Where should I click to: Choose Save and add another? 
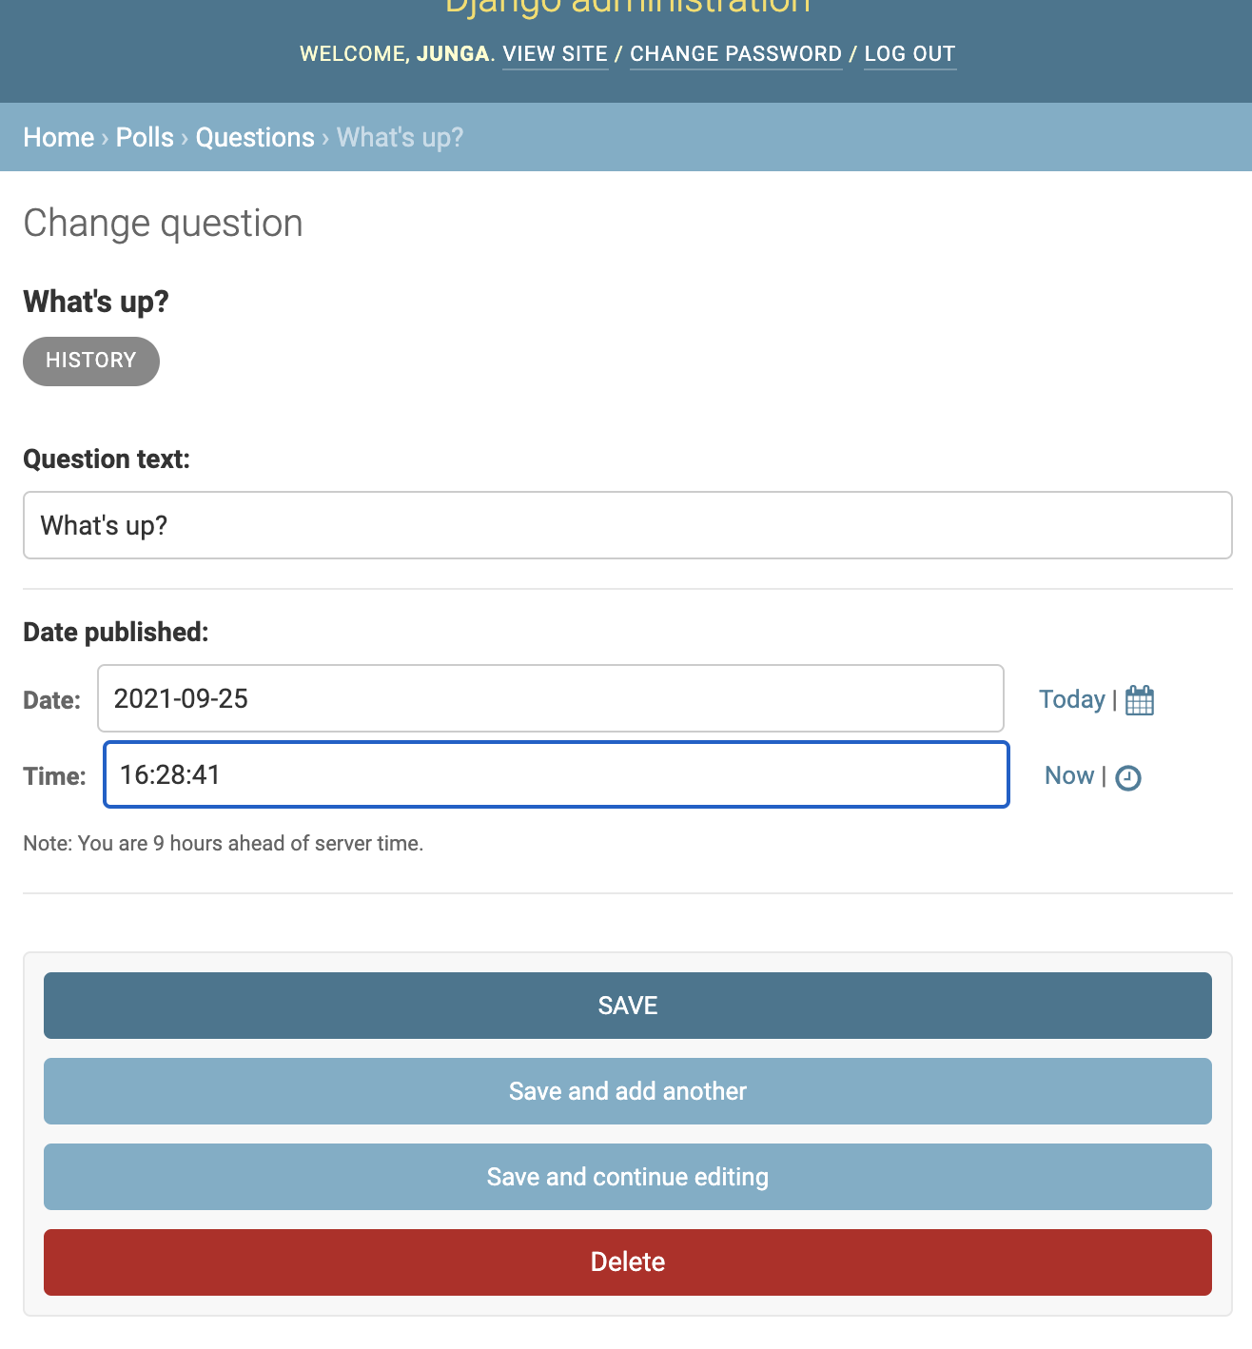click(x=628, y=1091)
